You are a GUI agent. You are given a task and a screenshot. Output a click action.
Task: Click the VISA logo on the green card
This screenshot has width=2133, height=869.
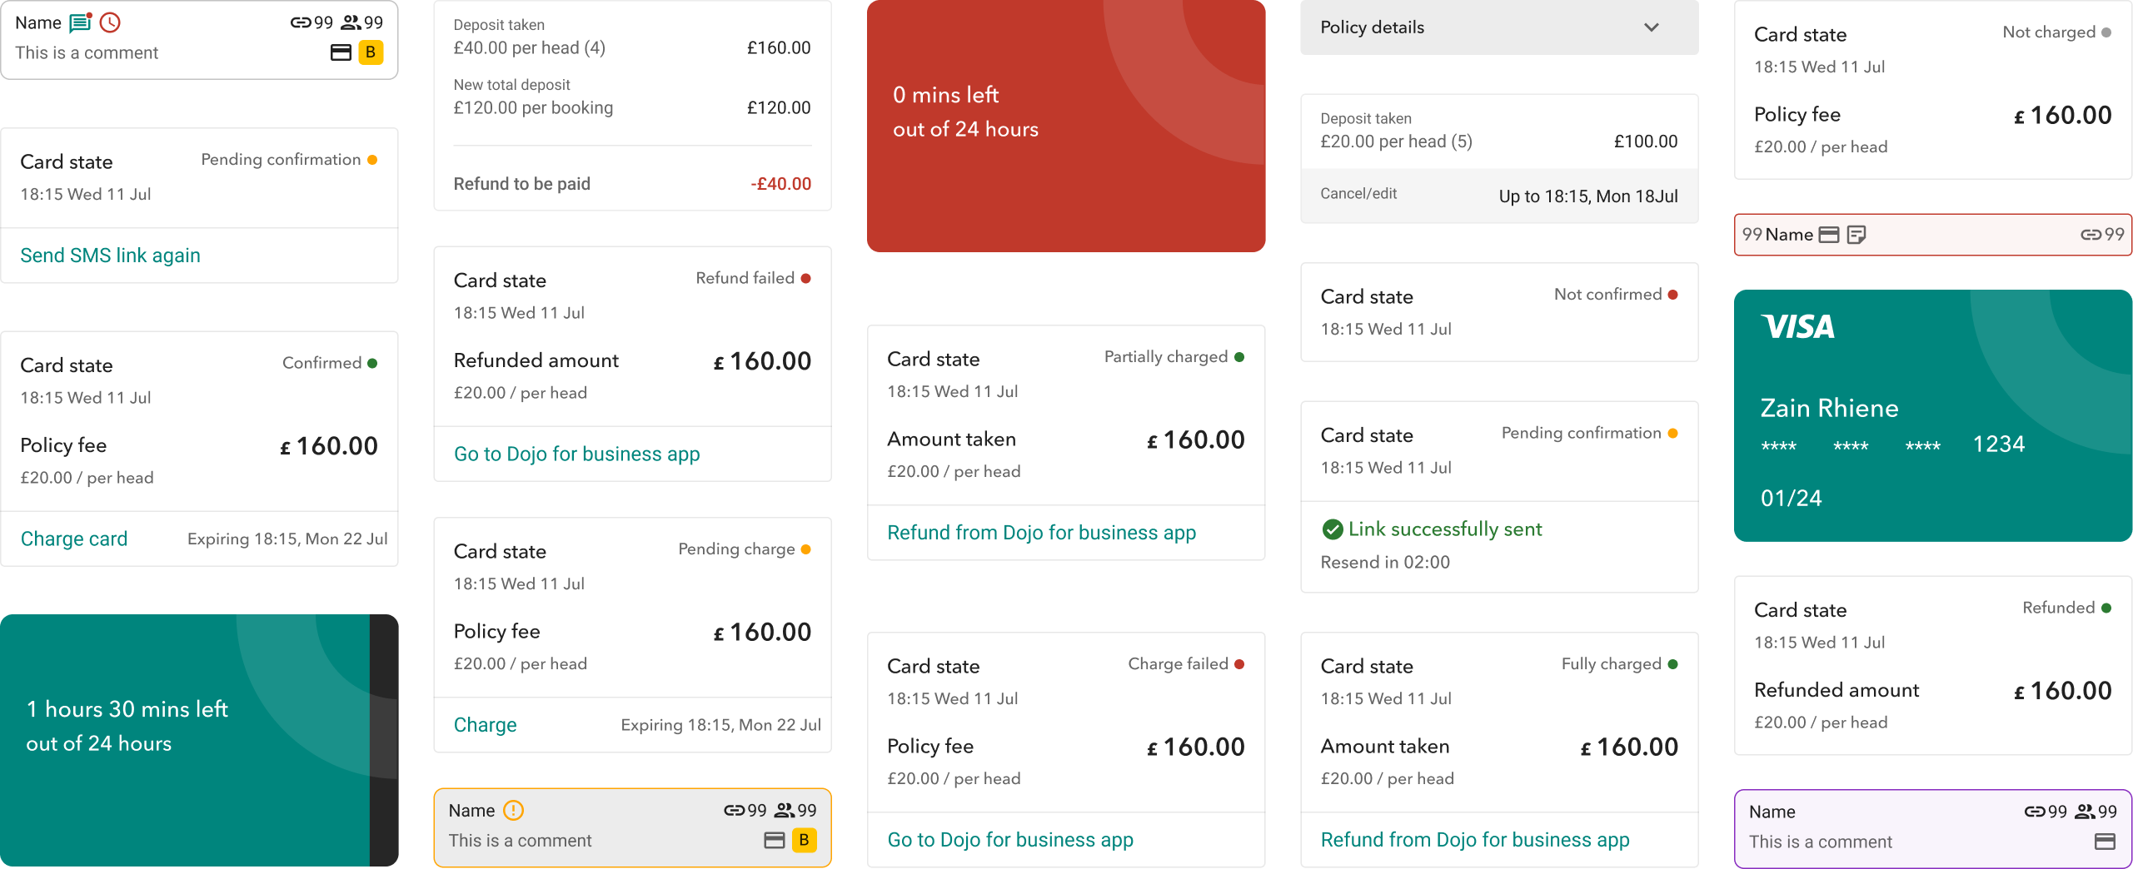pyautogui.click(x=1798, y=326)
